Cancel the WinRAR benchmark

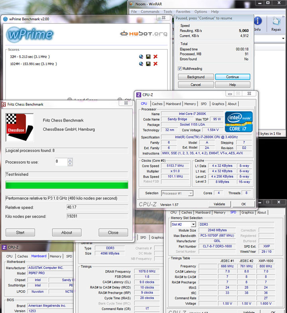click(x=196, y=85)
